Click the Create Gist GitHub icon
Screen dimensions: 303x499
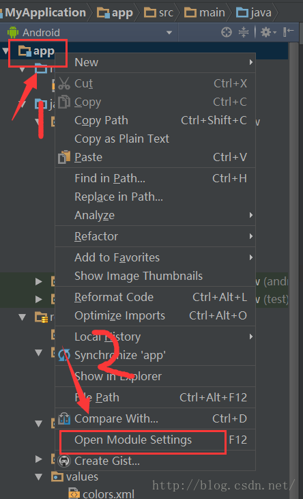point(64,461)
